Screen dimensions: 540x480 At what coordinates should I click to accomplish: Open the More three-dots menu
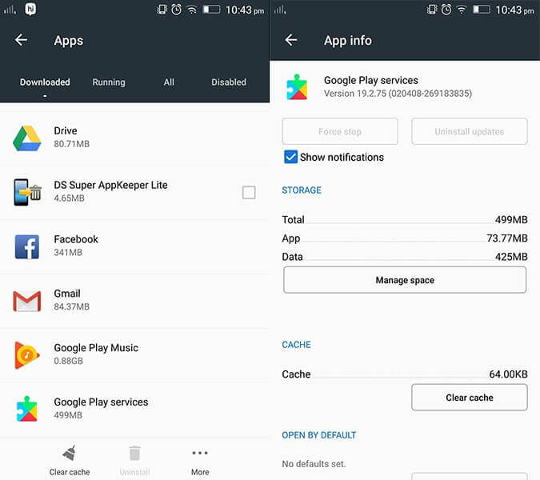[x=200, y=453]
